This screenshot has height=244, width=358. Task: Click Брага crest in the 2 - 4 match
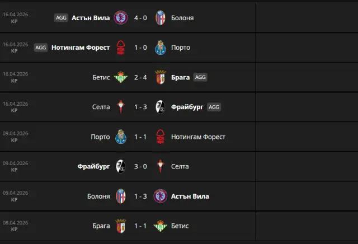click(160, 77)
